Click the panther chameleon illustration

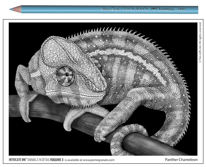click(103, 89)
